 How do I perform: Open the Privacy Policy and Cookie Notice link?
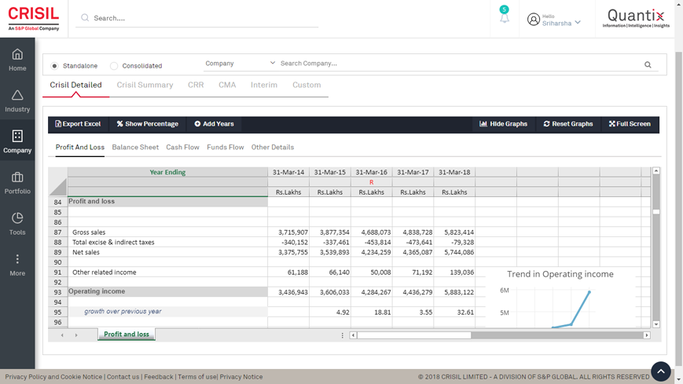coord(53,377)
